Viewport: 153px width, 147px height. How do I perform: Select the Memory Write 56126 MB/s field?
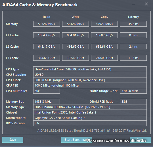click(76, 24)
